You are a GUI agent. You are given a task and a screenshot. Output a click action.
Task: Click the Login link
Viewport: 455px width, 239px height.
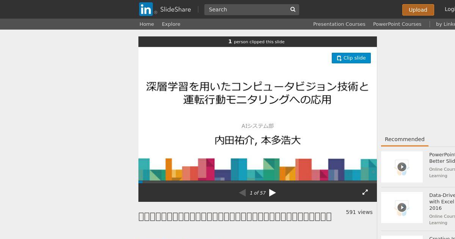coord(450,9)
